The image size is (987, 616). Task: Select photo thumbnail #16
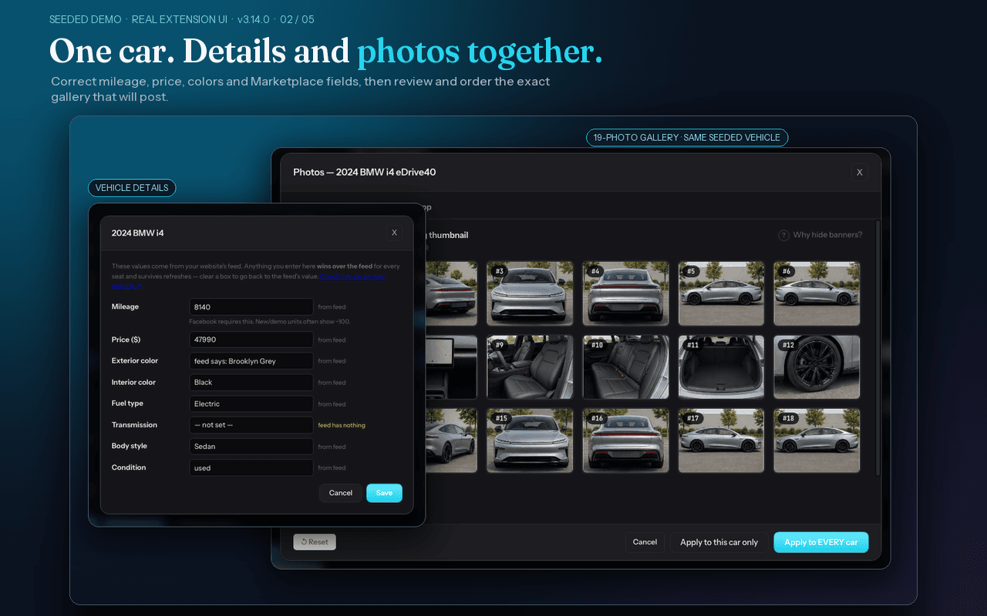tap(625, 440)
